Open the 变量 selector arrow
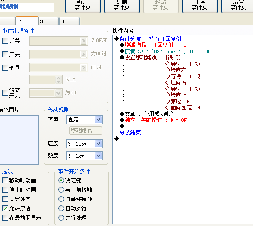The image size is (253, 226). 83,67
